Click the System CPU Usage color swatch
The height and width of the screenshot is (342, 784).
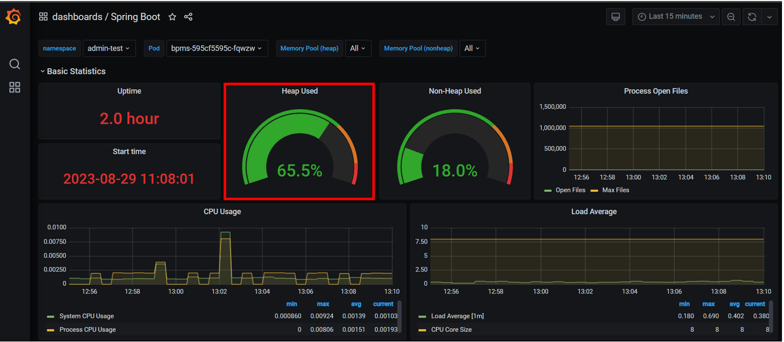51,317
